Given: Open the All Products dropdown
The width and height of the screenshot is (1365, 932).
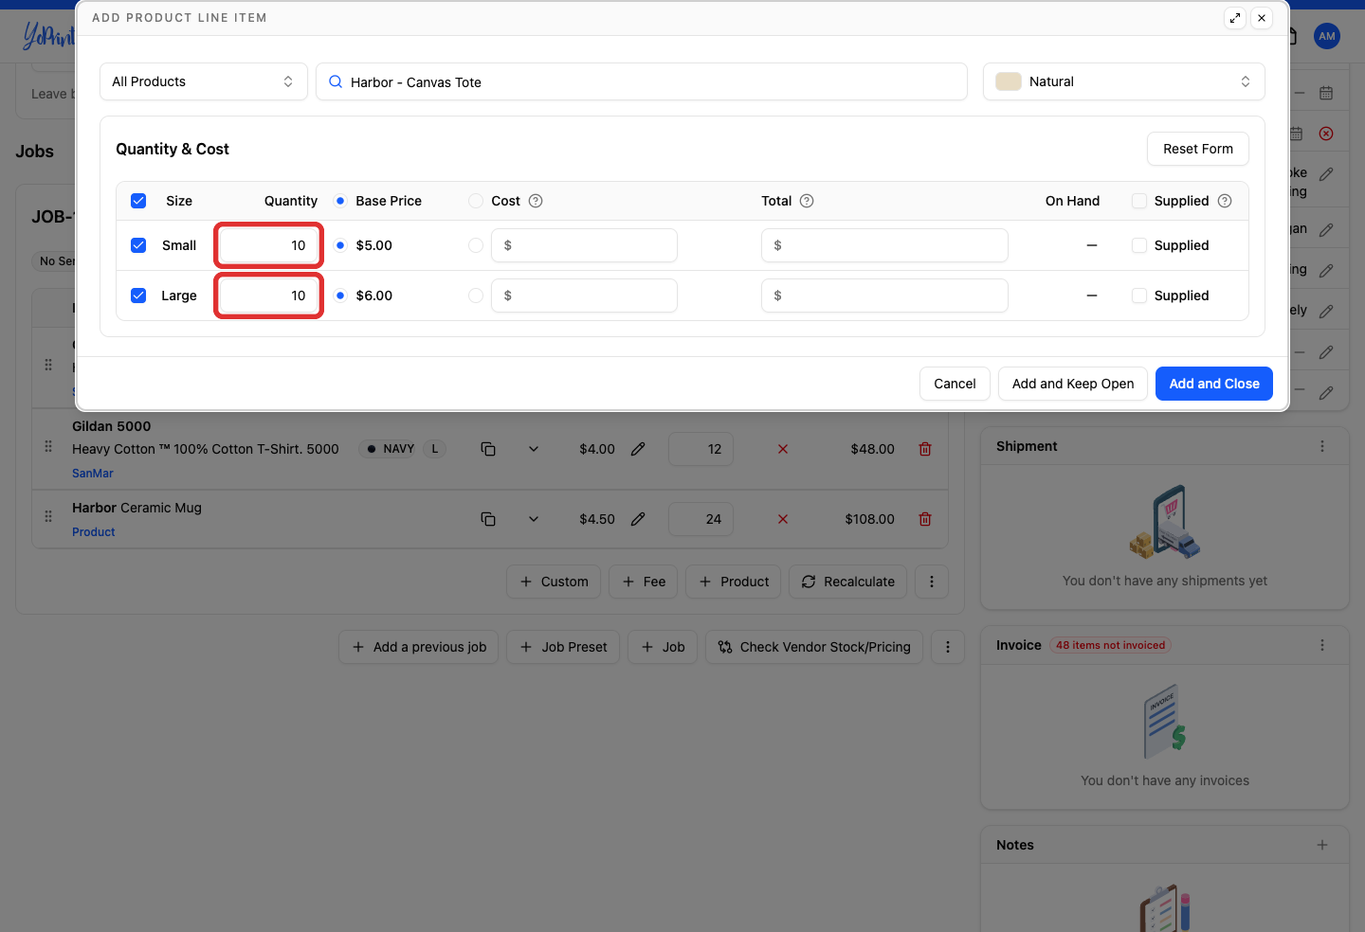Looking at the screenshot, I should pyautogui.click(x=204, y=81).
